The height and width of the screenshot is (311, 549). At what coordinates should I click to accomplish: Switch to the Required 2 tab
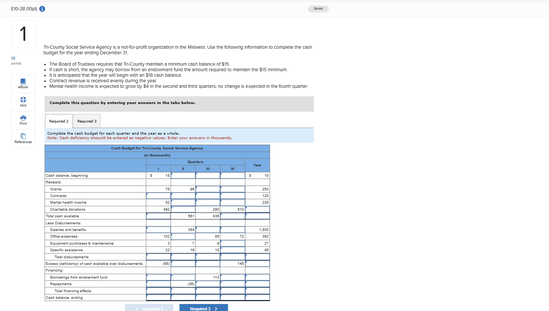pyautogui.click(x=59, y=121)
